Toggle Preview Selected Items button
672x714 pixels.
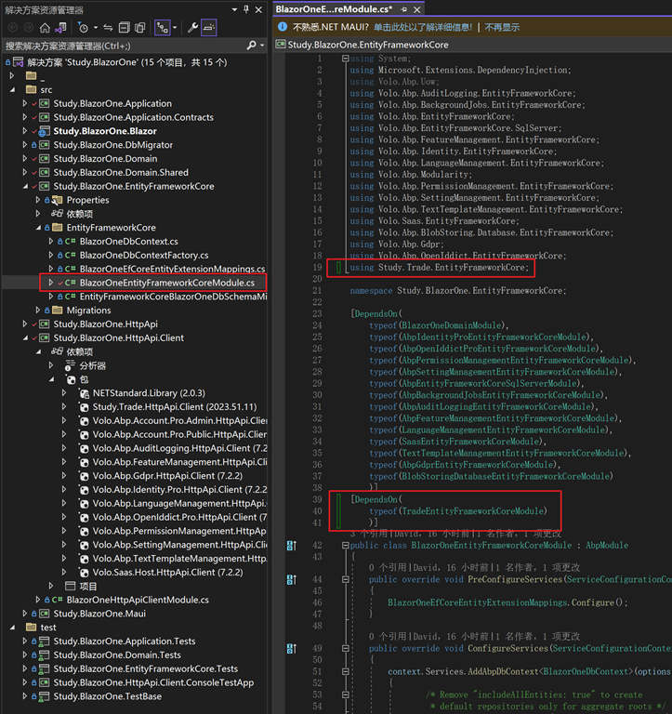209,28
